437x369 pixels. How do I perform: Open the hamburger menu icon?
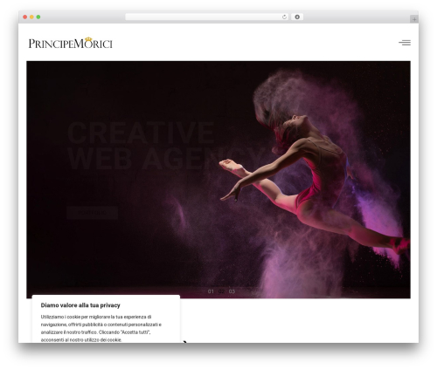point(405,43)
